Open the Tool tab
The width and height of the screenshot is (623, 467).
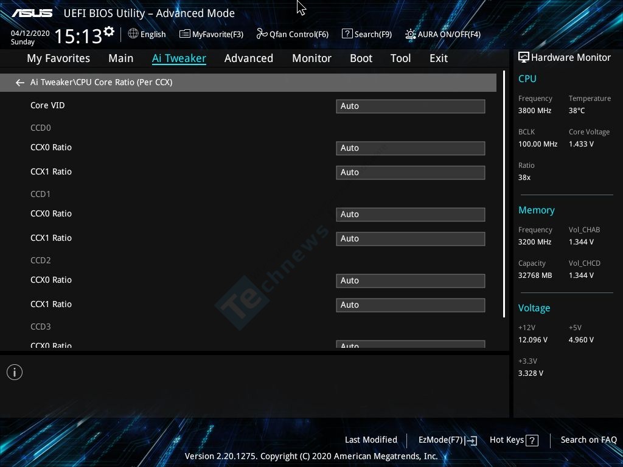(400, 58)
